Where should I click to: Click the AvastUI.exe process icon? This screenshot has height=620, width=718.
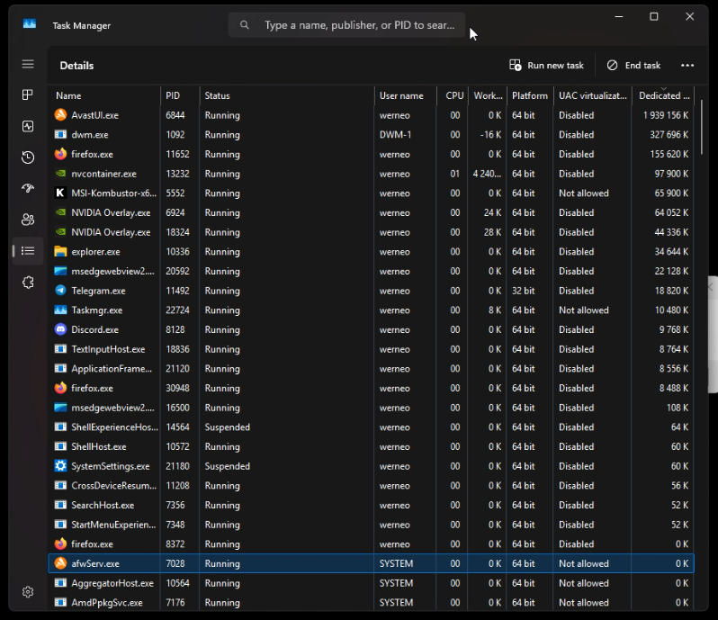[60, 115]
